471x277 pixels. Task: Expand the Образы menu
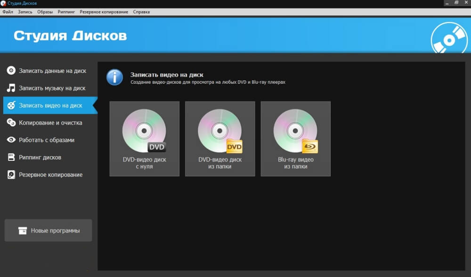45,12
